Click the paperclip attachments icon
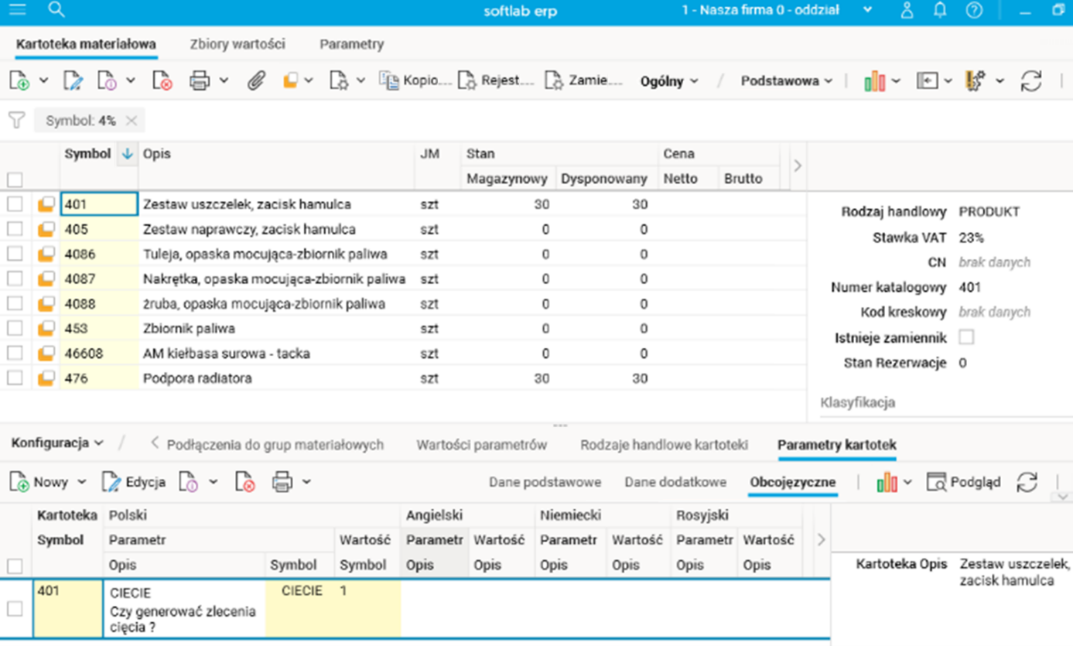 click(x=256, y=81)
